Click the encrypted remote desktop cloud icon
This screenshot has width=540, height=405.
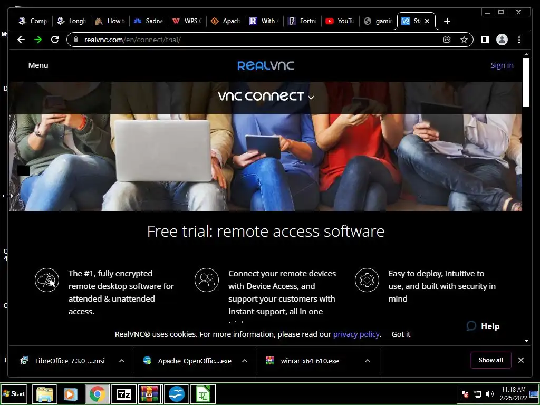point(47,280)
